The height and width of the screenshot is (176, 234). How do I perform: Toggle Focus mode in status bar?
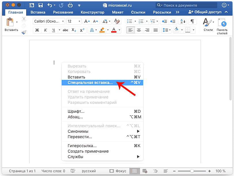point(118,171)
